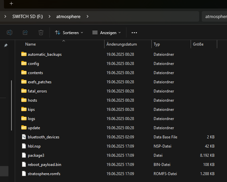The image size is (227, 182).
Task: Open the Anzeigen dropdown
Action: [x=106, y=32]
